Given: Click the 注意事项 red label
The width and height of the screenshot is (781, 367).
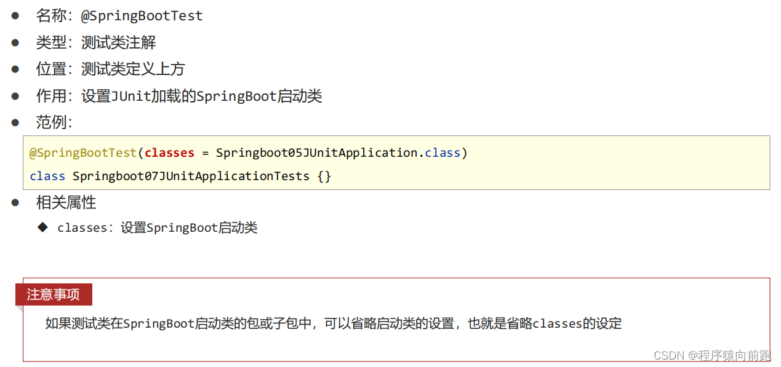Looking at the screenshot, I should (54, 294).
